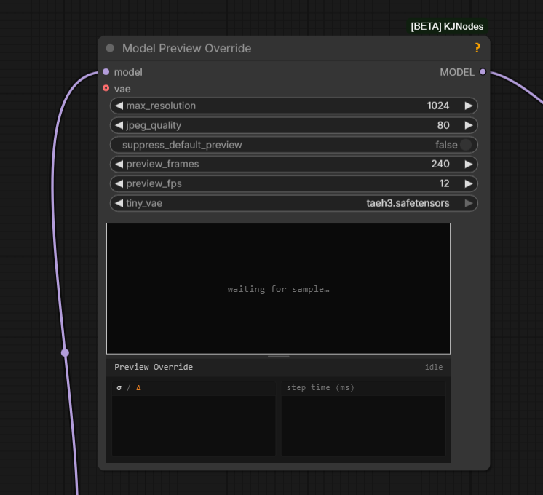Click the model input connector dot

(x=106, y=72)
